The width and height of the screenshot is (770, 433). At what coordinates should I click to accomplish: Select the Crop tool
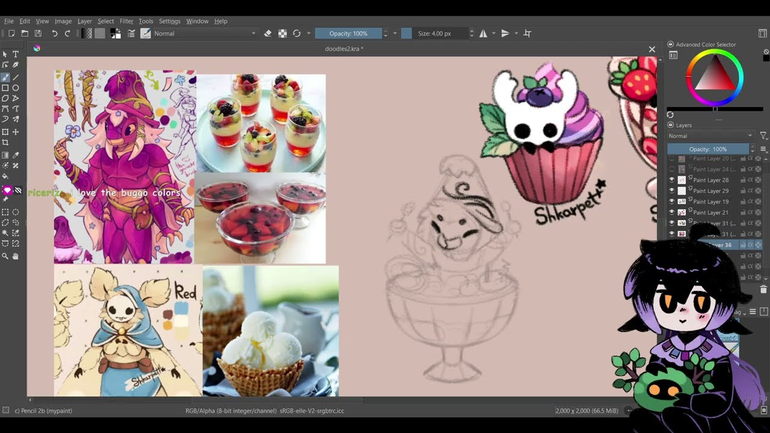click(5, 143)
